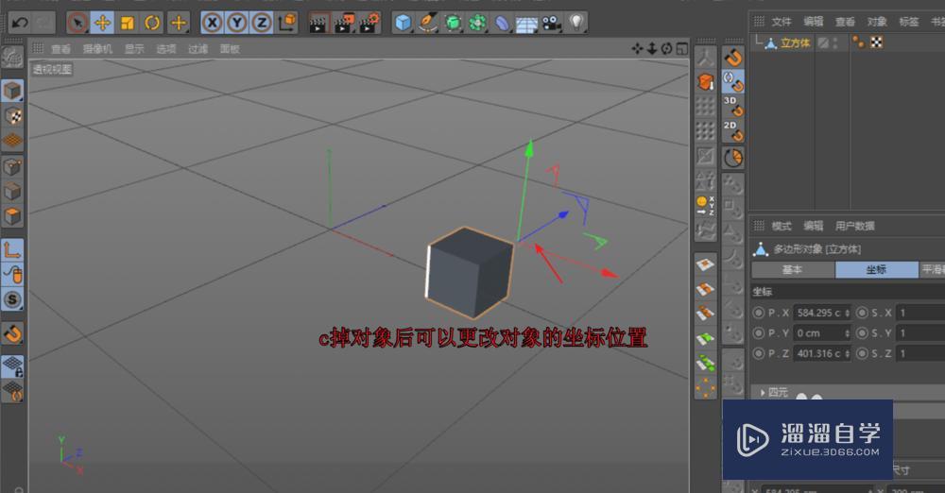Viewport: 945px width, 493px height.
Task: Toggle the viewport maximize layout icon
Action: point(681,48)
